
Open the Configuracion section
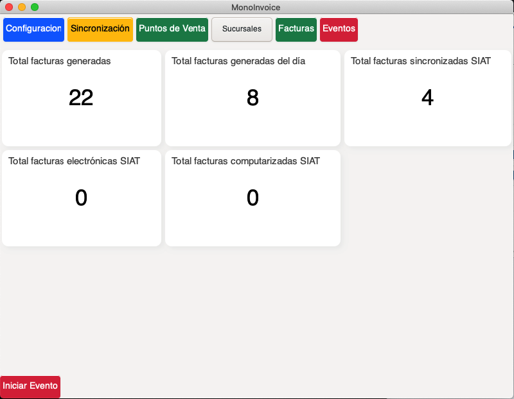click(x=33, y=30)
